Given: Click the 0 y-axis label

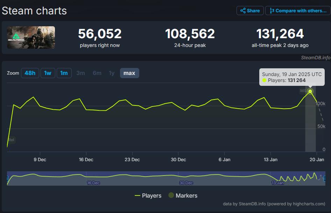Looking at the screenshot, I should pyautogui.click(x=324, y=149).
